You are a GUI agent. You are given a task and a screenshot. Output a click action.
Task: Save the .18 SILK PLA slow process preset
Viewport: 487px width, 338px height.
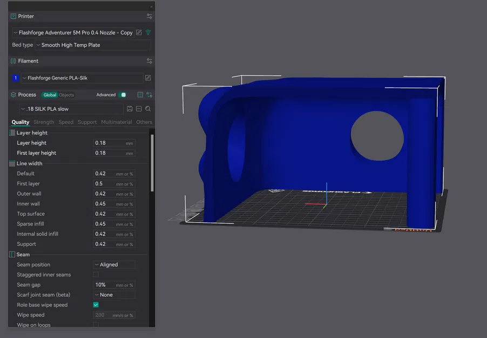130,108
